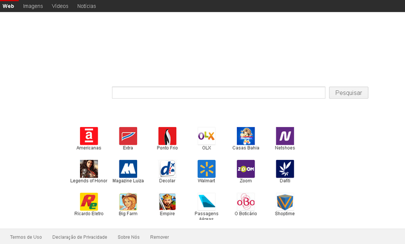
Task: Click the Pesquisar search button
Action: [348, 93]
